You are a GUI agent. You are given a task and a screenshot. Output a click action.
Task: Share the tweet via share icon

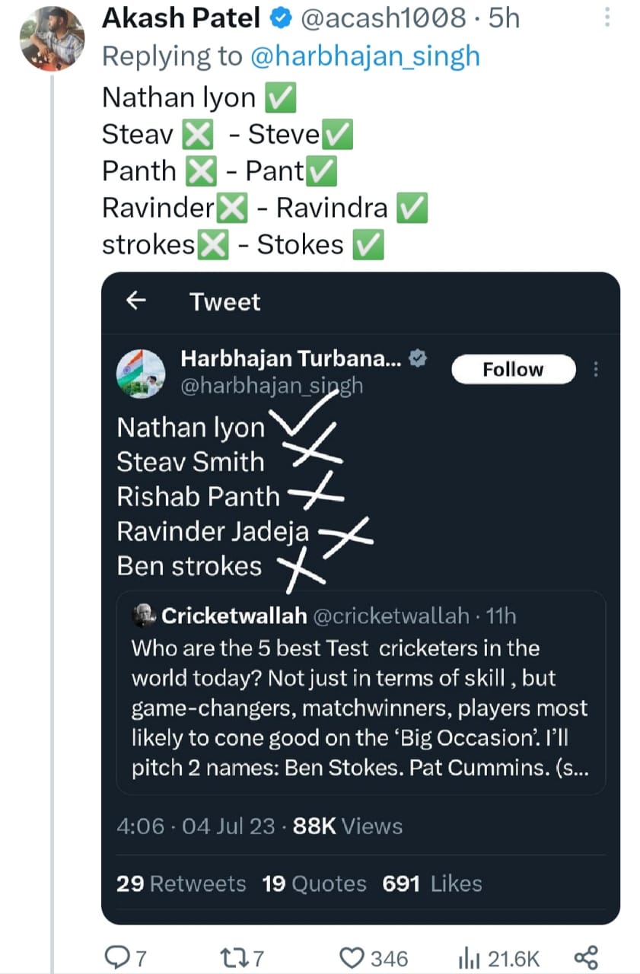pos(585,956)
